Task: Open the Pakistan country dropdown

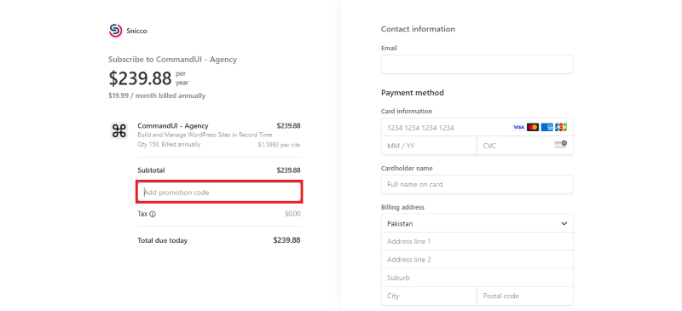Action: tap(477, 223)
